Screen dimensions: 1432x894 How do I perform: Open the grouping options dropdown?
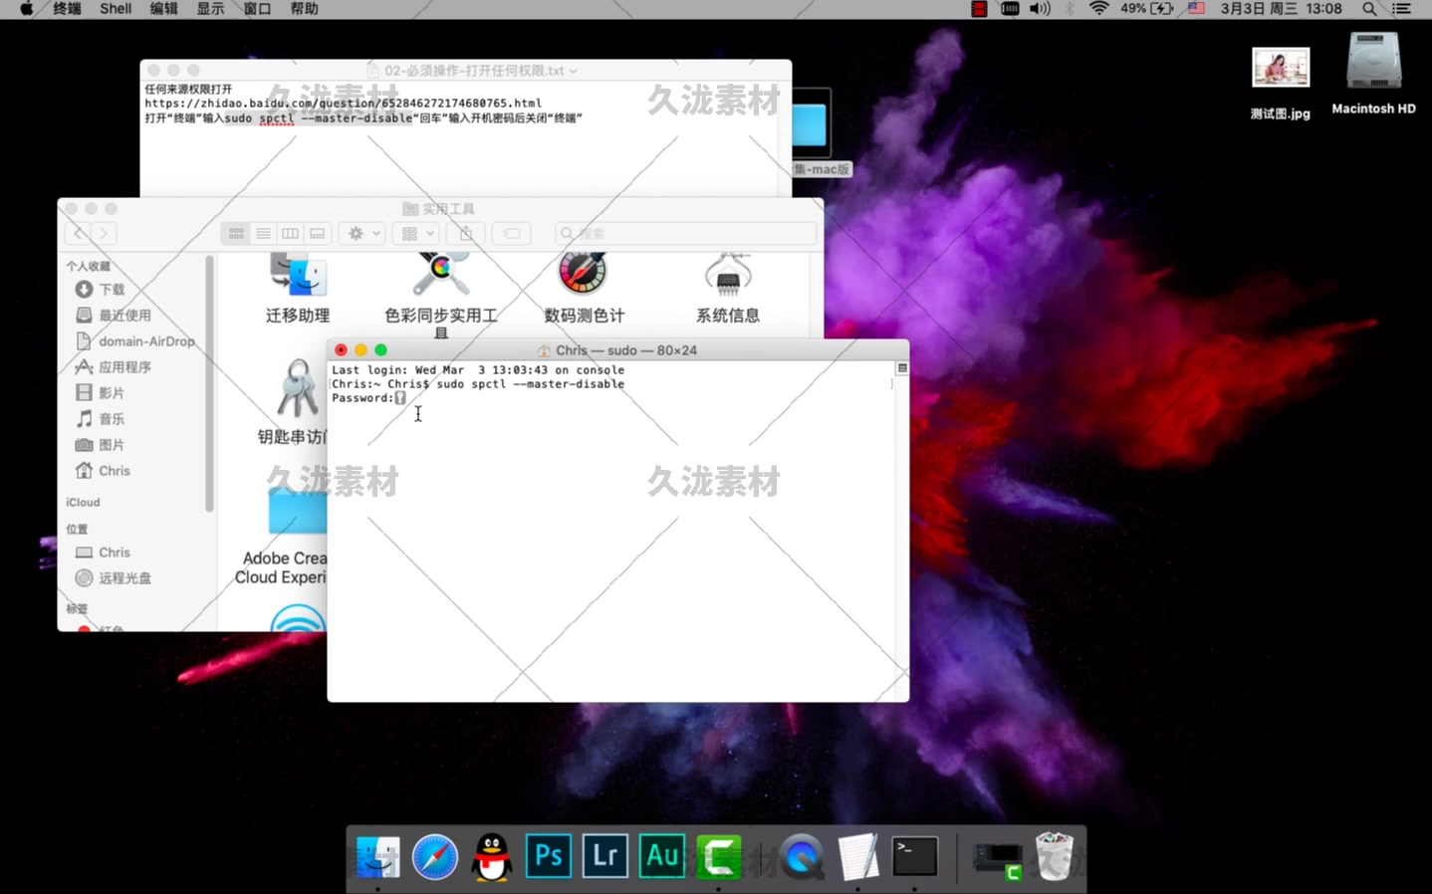[x=414, y=233]
